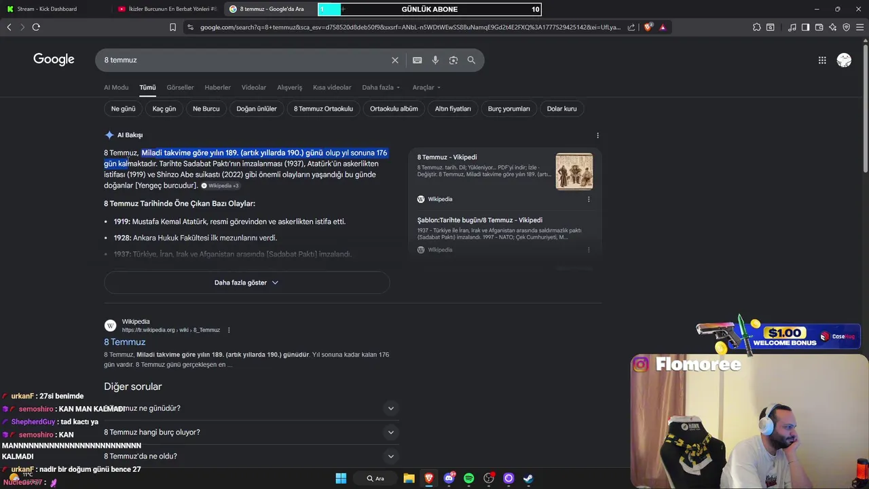Image resolution: width=869 pixels, height=489 pixels.
Task: Open the Brave Wallet icon
Action: point(819,27)
